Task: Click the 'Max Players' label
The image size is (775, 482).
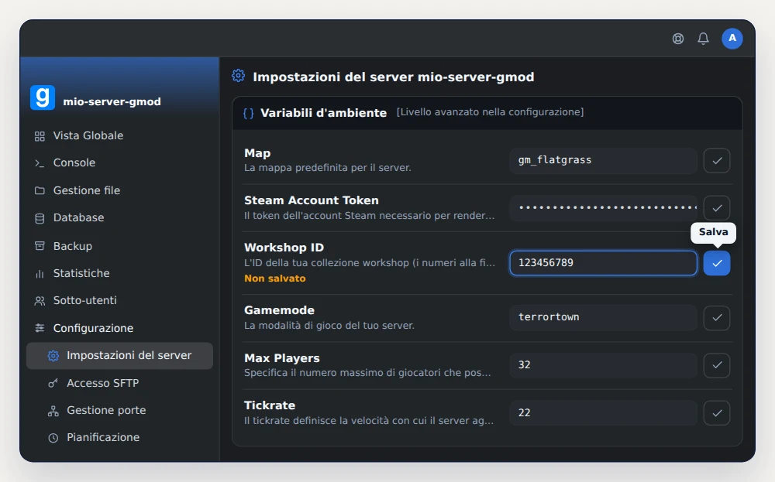Action: (282, 358)
